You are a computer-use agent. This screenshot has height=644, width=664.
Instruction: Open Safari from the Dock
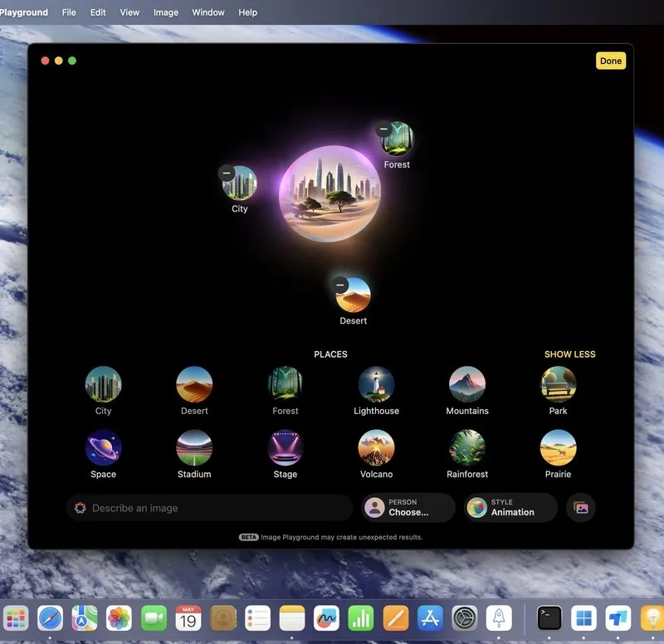50,618
